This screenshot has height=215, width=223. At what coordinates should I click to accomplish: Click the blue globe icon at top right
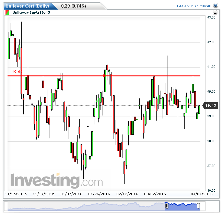[215, 5]
